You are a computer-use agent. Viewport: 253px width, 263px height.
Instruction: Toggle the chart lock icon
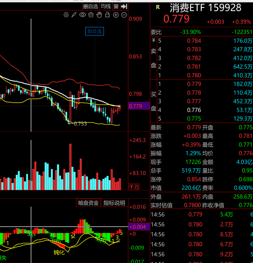click(x=107, y=15)
